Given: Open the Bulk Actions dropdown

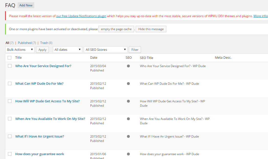Looking at the screenshot, I should (20, 50).
